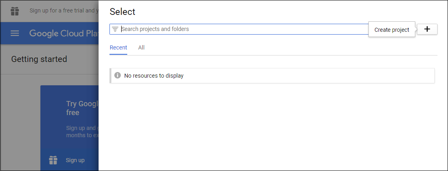Click the Try Google free card title
This screenshot has width=448, height=171.
[x=82, y=108]
